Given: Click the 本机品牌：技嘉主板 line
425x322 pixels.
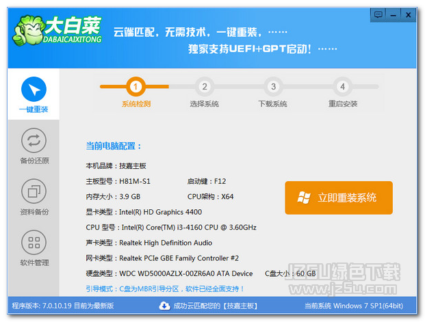Looking at the screenshot, I should coord(116,165).
